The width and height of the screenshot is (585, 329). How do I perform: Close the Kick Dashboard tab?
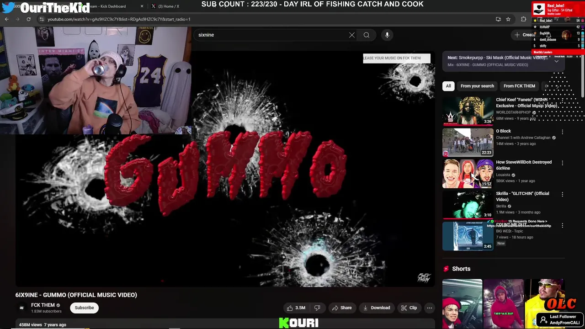[142, 6]
